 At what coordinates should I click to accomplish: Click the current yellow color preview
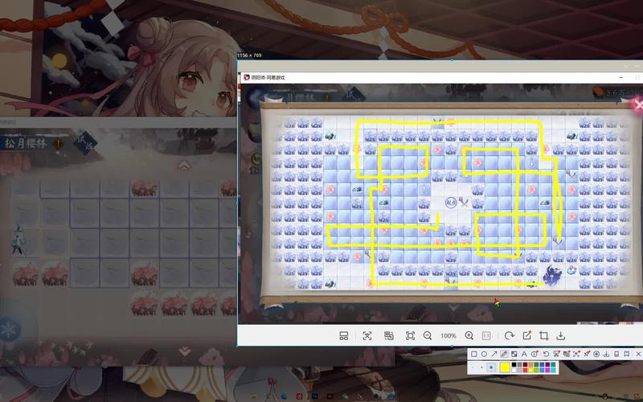pos(505,367)
